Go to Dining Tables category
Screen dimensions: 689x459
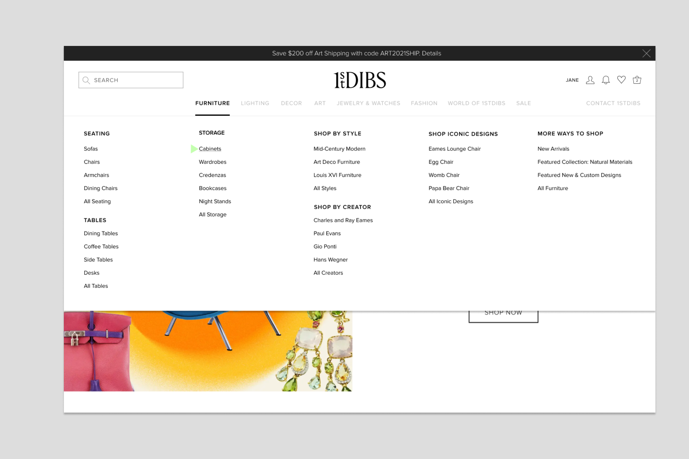coord(101,233)
